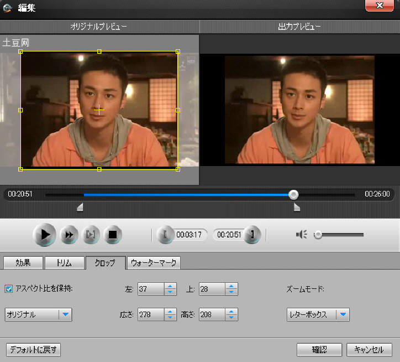Image resolution: width=400 pixels, height=362 pixels.
Task: Click the trim end time next to right bracket
Action: click(x=229, y=235)
